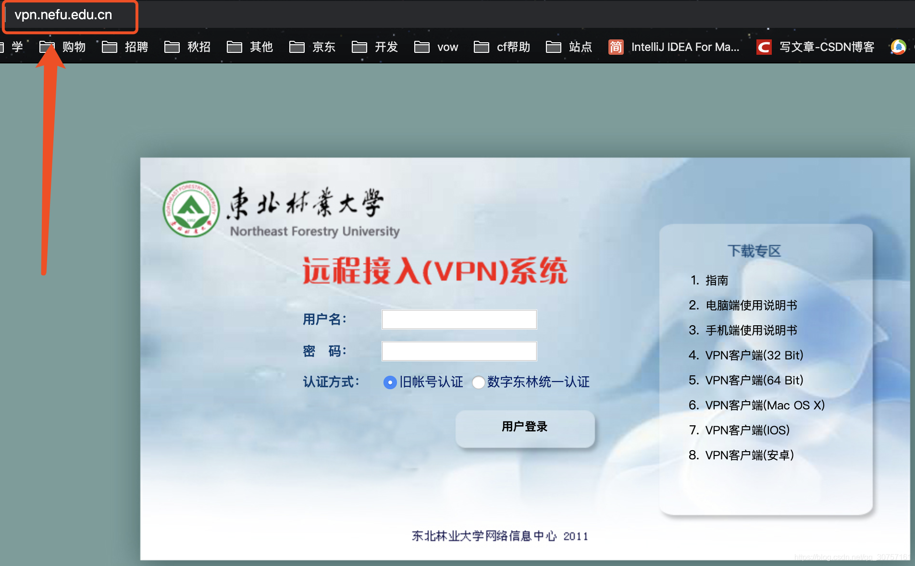Open the cf帮助 bookmark folder
This screenshot has width=915, height=566.
click(x=502, y=47)
